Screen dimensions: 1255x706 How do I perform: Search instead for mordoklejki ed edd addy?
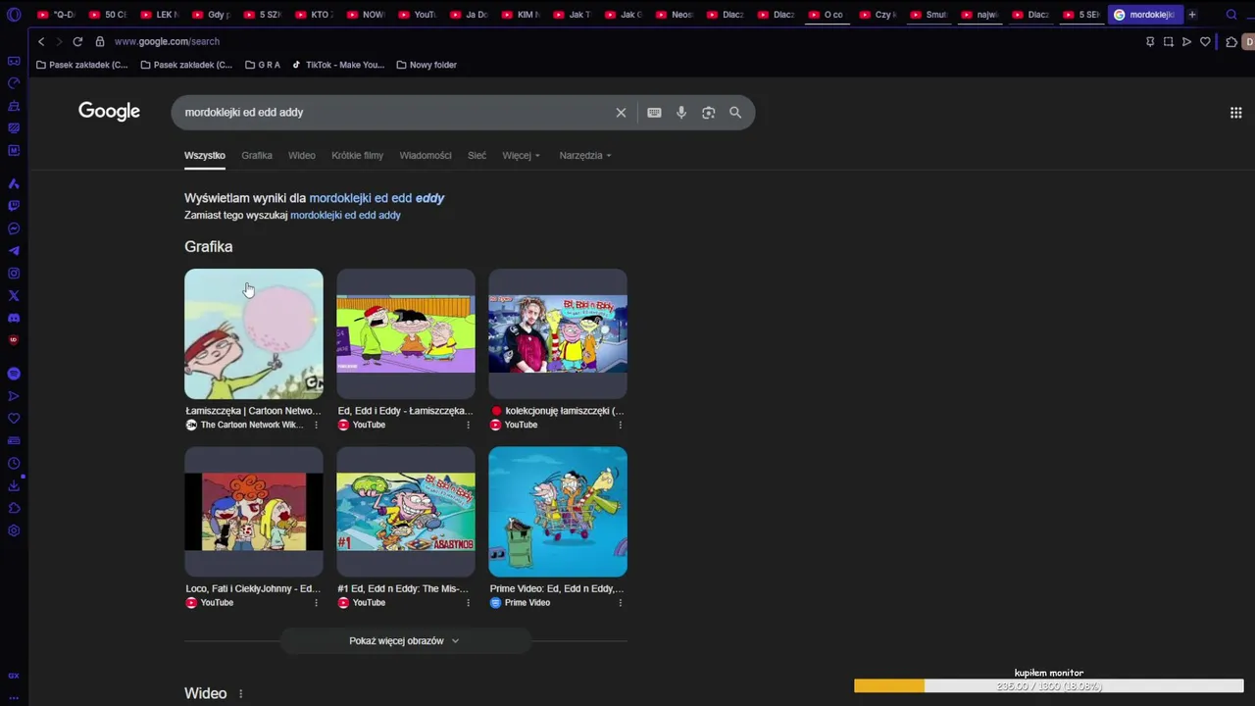345,216
